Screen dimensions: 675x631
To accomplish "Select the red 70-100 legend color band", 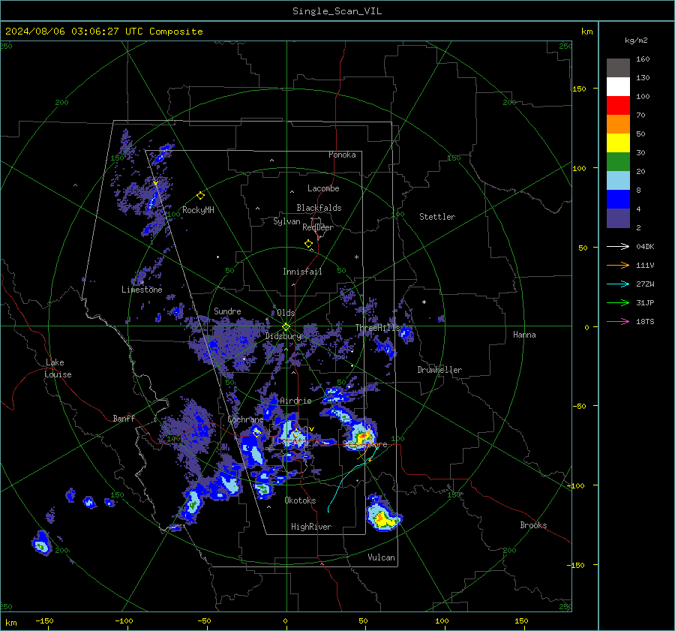I will (x=618, y=106).
